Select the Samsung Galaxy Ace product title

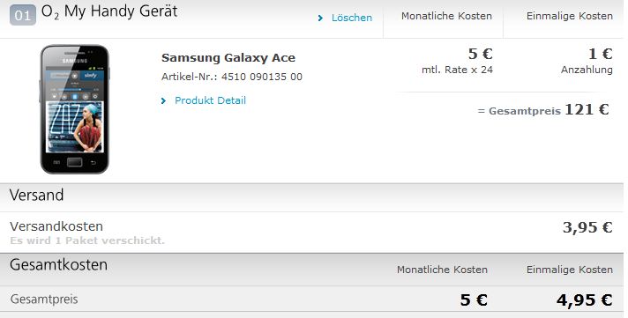pos(228,57)
